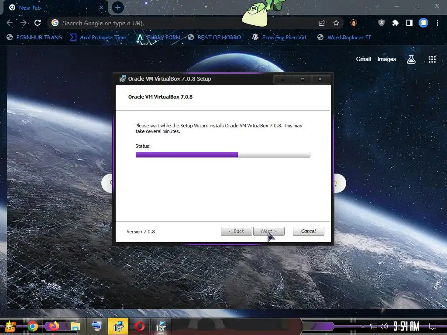Open the volume speaker tray icon
The image size is (447, 335).
(x=384, y=326)
